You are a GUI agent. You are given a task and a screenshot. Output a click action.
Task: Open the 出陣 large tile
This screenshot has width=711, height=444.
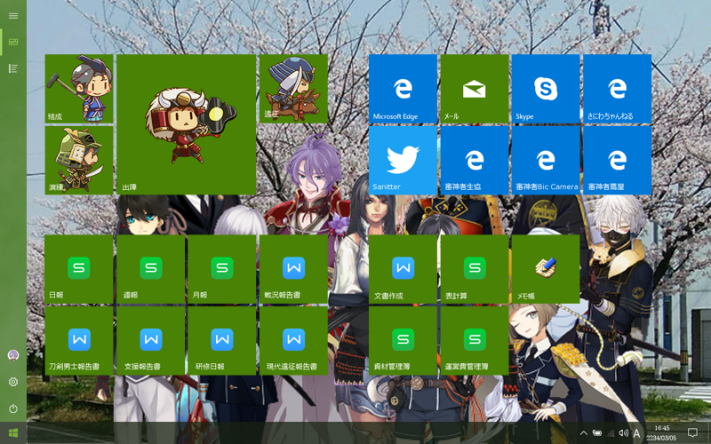coord(187,124)
